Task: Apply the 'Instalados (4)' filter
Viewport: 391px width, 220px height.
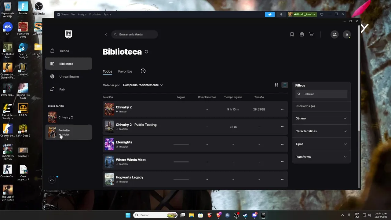Action: (x=305, y=106)
